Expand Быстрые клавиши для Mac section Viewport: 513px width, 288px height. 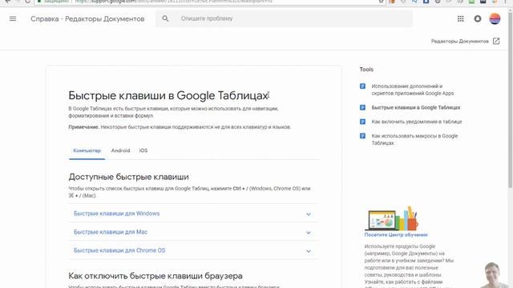[x=193, y=232]
